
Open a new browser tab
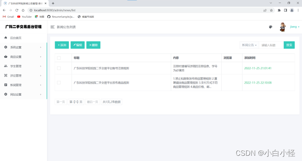[53, 3]
